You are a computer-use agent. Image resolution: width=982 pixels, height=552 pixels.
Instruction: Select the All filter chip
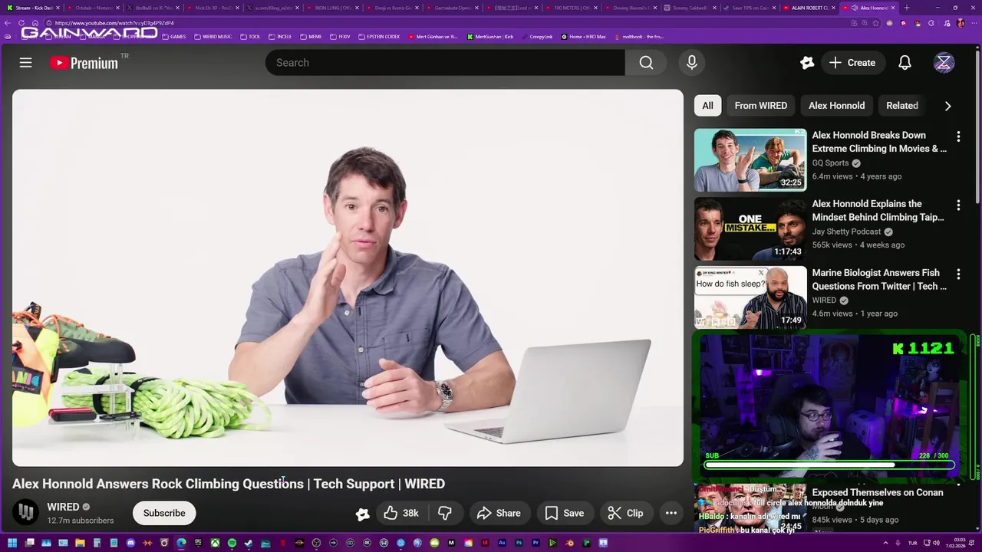coord(707,106)
